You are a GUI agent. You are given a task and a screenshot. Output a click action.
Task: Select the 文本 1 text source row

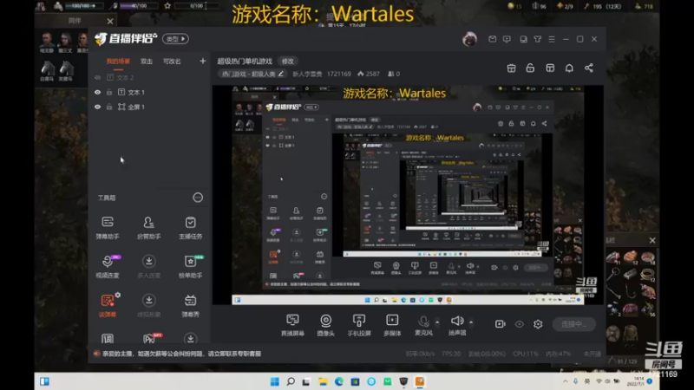pyautogui.click(x=148, y=93)
